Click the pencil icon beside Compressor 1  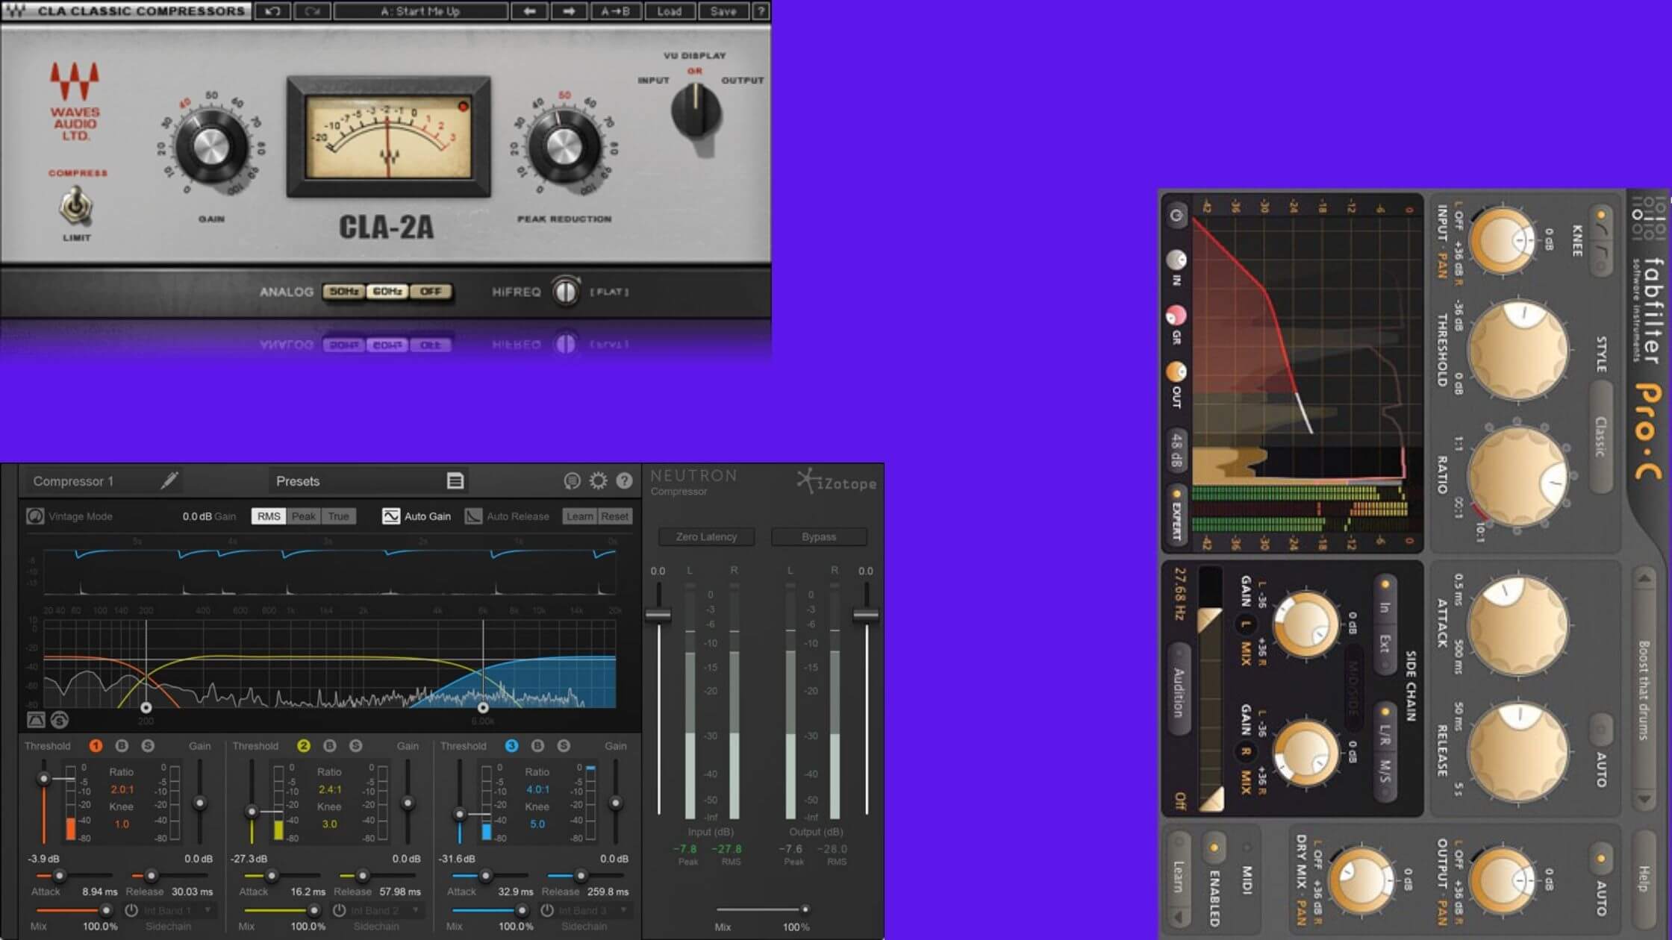click(x=169, y=481)
